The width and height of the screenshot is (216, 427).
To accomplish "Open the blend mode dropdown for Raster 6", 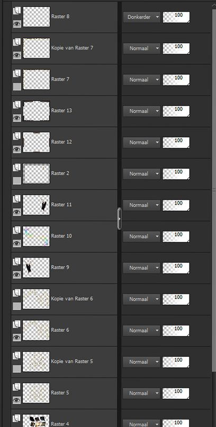I will (141, 330).
